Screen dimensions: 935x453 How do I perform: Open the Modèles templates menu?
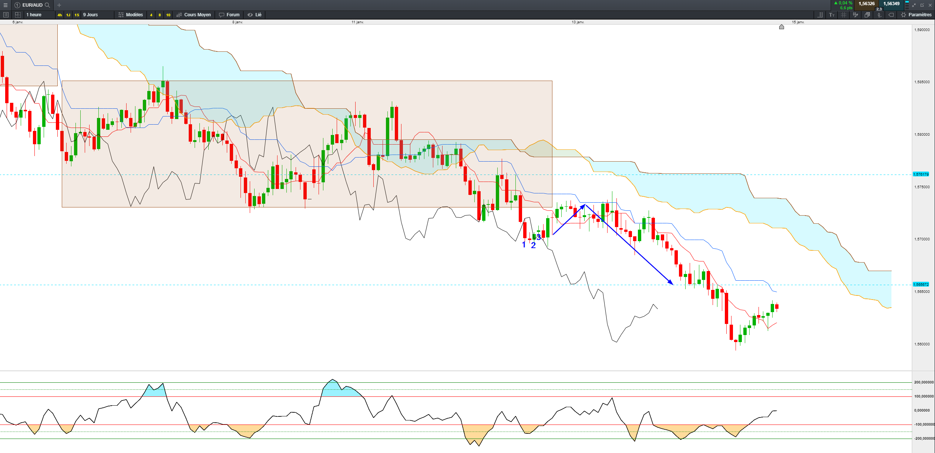(131, 15)
